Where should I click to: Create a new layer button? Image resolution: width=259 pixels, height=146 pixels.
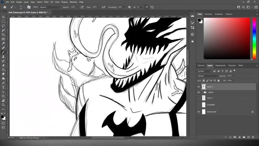(x=248, y=137)
